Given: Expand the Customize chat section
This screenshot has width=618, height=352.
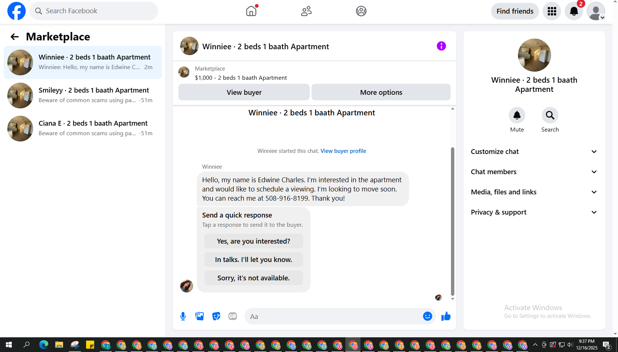Looking at the screenshot, I should point(534,152).
